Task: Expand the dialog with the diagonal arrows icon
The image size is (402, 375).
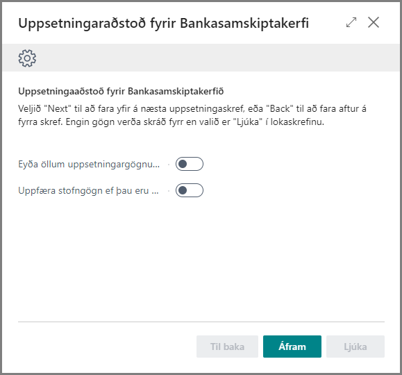Action: 351,22
